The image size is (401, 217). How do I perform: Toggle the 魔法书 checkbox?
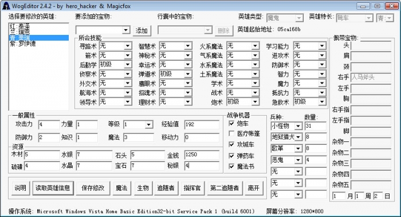coord(231,167)
